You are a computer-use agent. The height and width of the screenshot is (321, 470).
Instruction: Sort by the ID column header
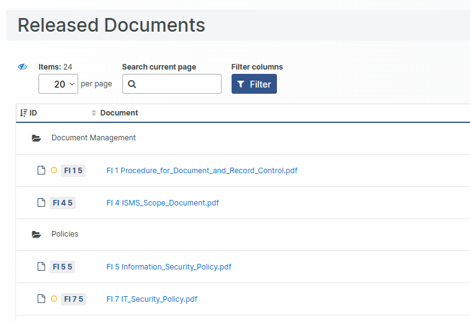point(29,113)
